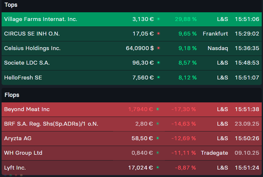
Task: Open Societe LDC S.A. stock
Action: click(x=27, y=63)
